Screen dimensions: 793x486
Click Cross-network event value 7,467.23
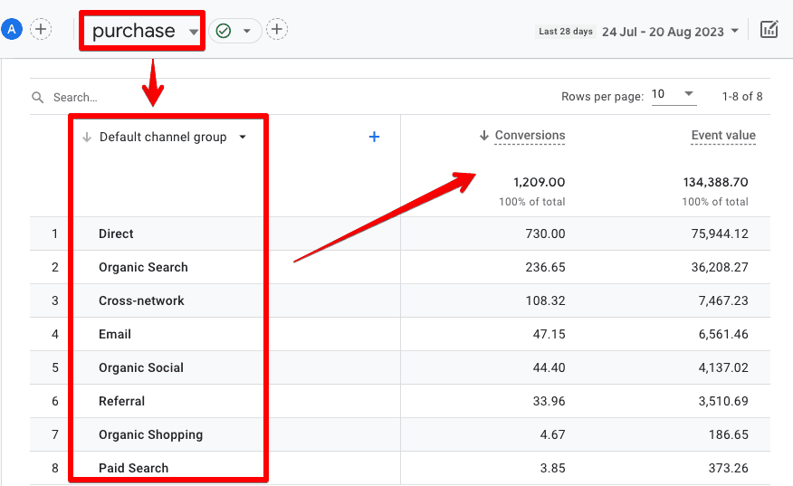point(723,300)
